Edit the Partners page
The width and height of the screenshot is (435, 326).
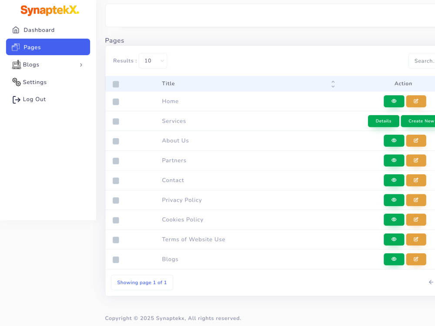click(416, 160)
